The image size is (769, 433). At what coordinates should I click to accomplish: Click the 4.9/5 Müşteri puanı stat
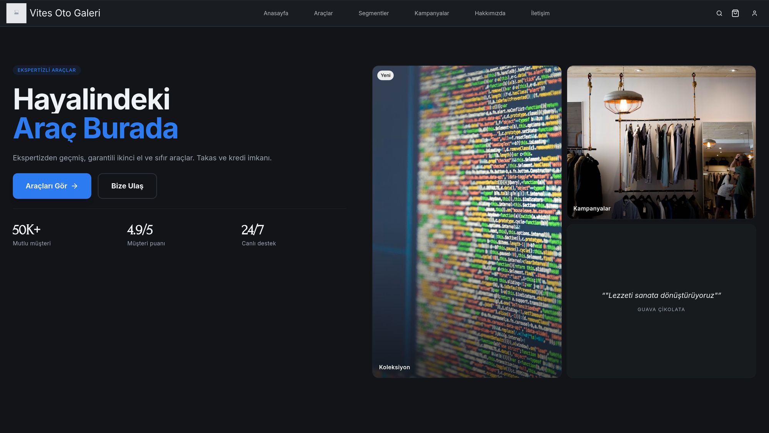click(x=146, y=235)
